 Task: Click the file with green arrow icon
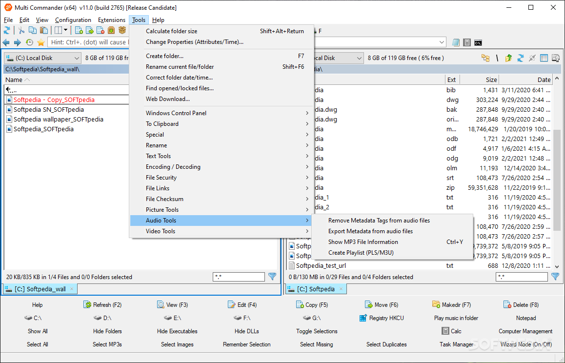point(89,30)
